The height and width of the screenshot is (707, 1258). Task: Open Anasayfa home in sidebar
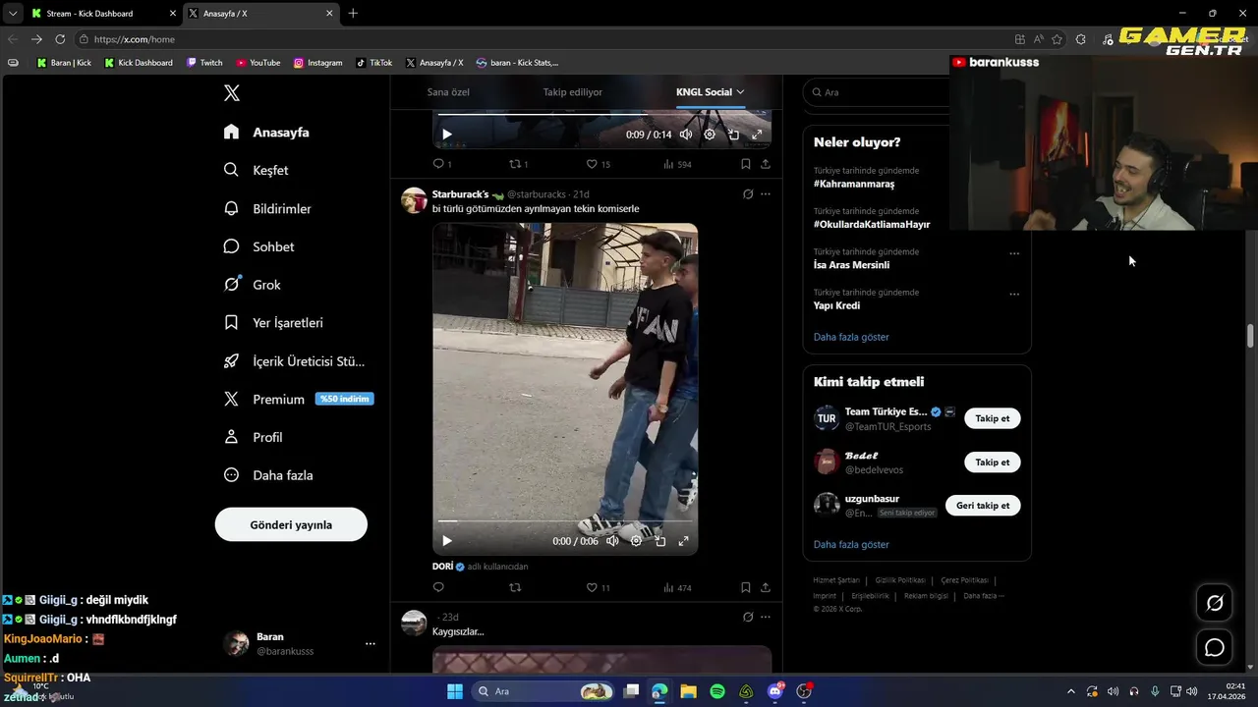[266, 132]
